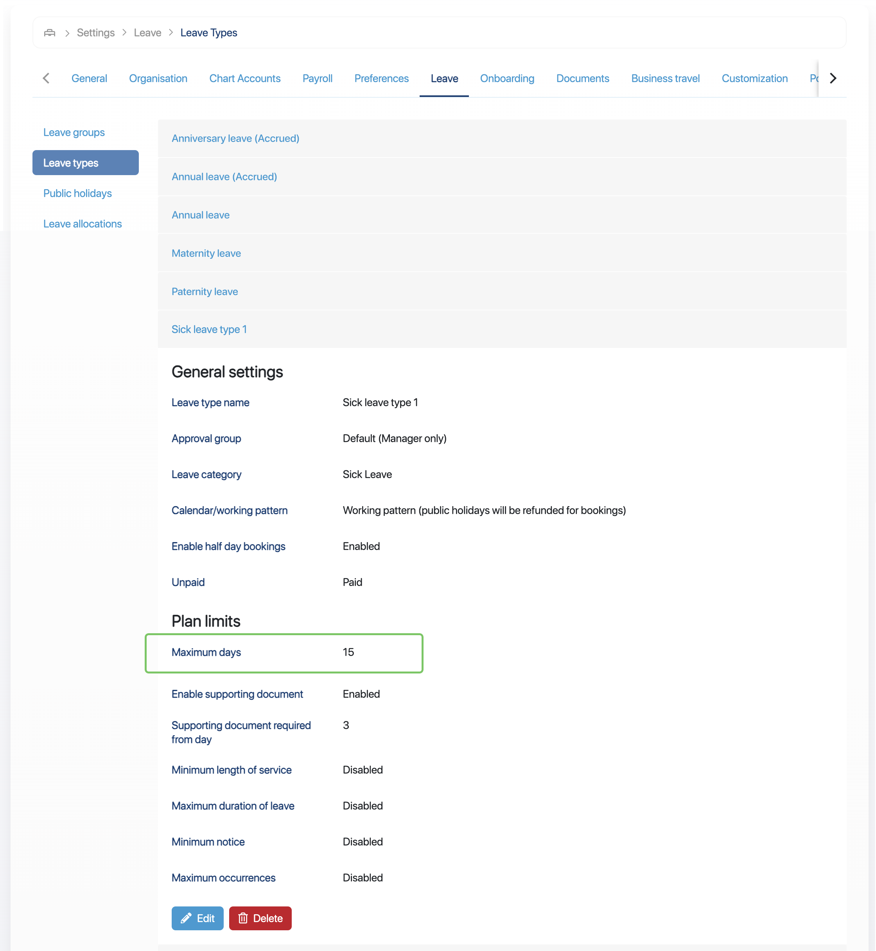Click the Edit button with pencil icon
Image resolution: width=876 pixels, height=951 pixels.
pos(197,918)
